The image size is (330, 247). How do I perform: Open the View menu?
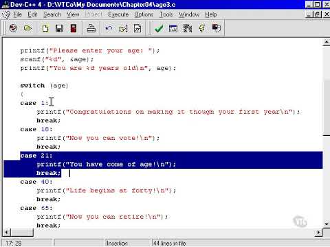[73, 14]
